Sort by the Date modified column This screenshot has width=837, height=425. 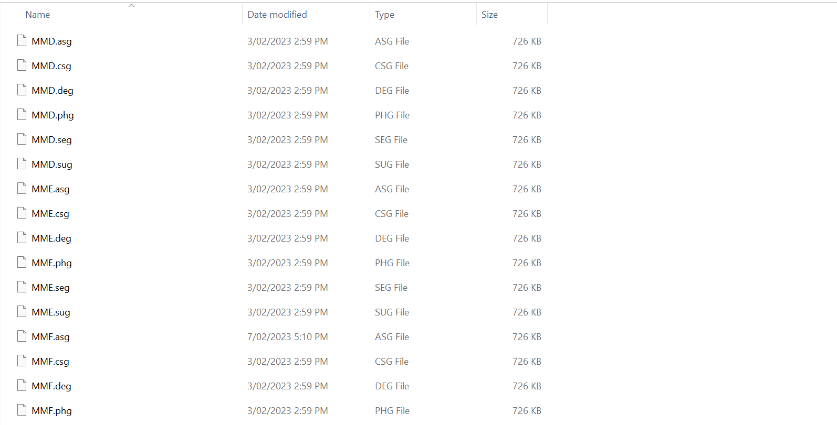(x=277, y=15)
